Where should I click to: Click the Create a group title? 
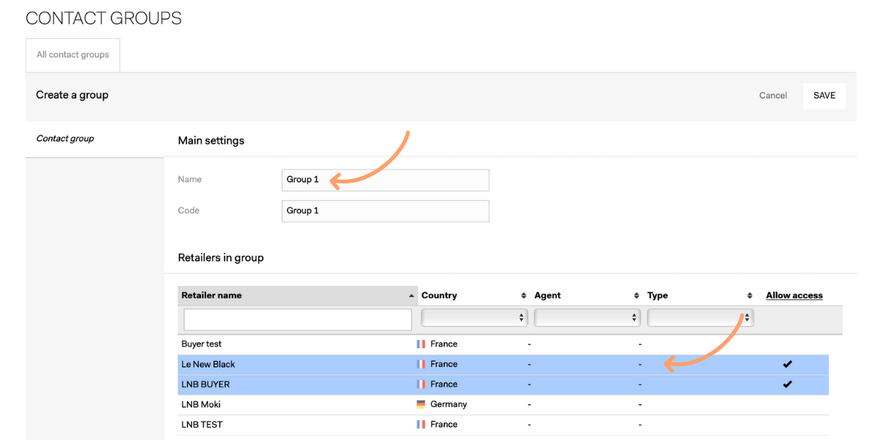point(72,95)
